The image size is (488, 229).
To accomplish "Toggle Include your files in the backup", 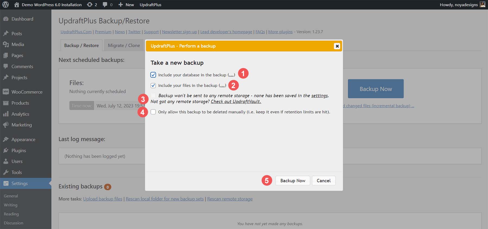I will (x=153, y=85).
